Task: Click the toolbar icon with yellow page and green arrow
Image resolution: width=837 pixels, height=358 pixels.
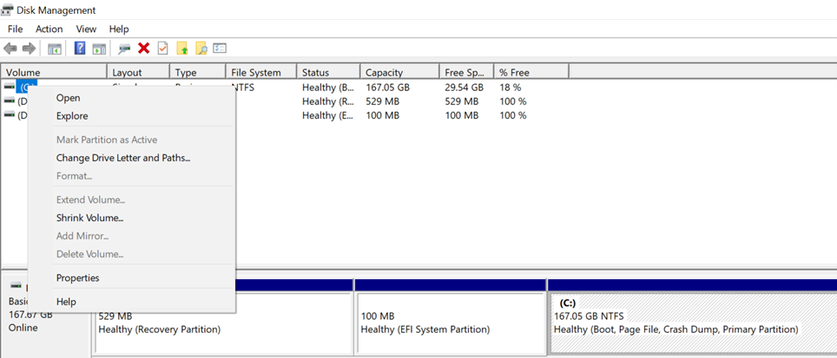Action: pos(182,49)
